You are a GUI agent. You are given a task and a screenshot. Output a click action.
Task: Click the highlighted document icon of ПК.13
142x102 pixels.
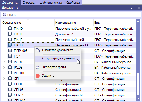(x=10, y=45)
